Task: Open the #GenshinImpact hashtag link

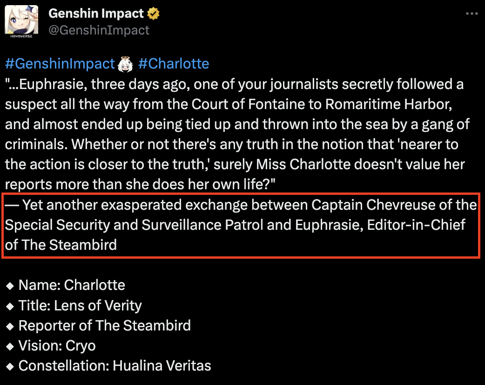Action: pos(60,63)
